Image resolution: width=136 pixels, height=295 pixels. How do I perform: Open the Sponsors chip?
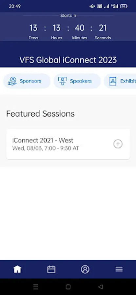point(27,81)
